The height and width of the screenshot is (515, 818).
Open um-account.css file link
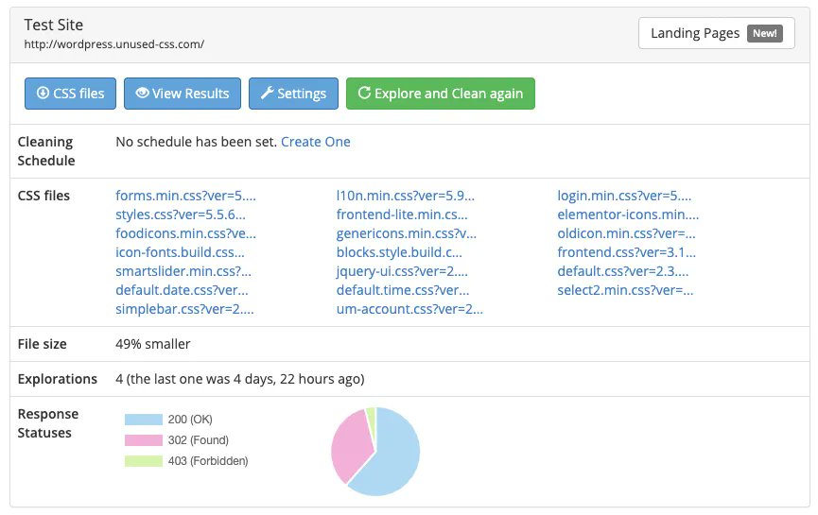409,309
